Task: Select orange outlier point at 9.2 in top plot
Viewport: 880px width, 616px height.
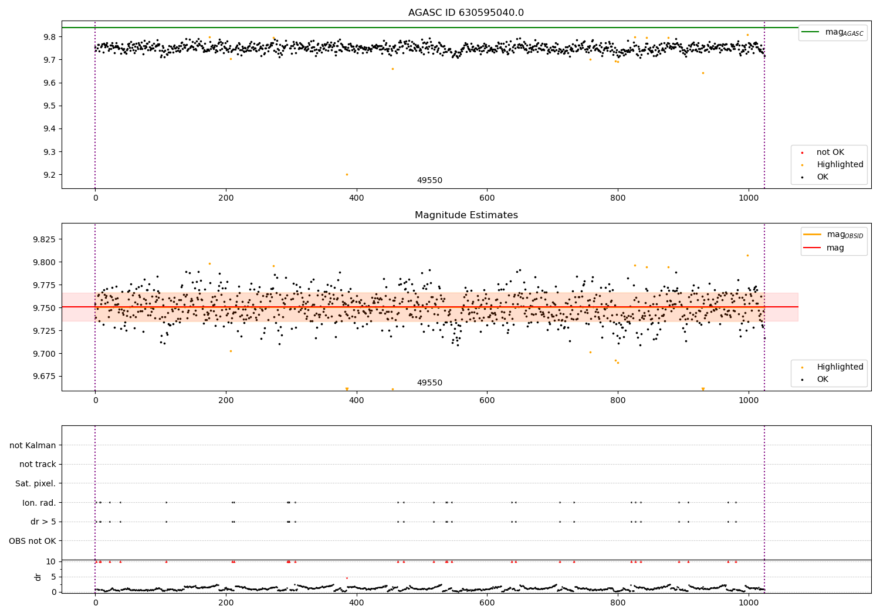Action: 347,174
